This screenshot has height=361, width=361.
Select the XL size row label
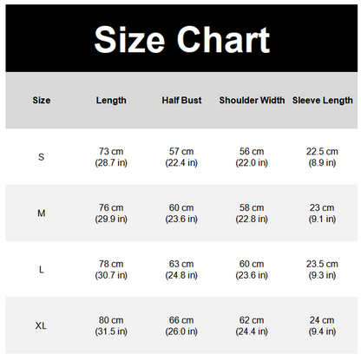point(41,325)
